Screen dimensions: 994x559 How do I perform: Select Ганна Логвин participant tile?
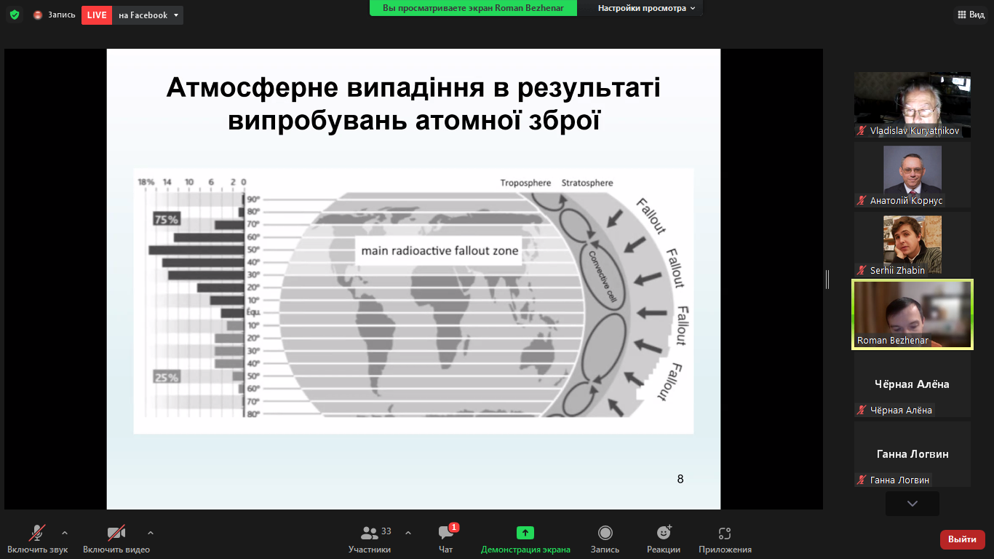[x=913, y=454]
